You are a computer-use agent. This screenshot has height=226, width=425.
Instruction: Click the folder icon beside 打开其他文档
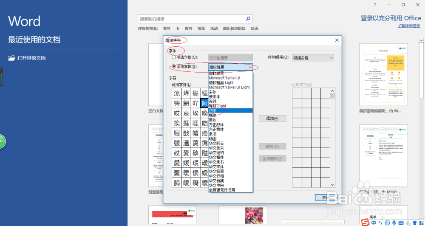point(11,58)
